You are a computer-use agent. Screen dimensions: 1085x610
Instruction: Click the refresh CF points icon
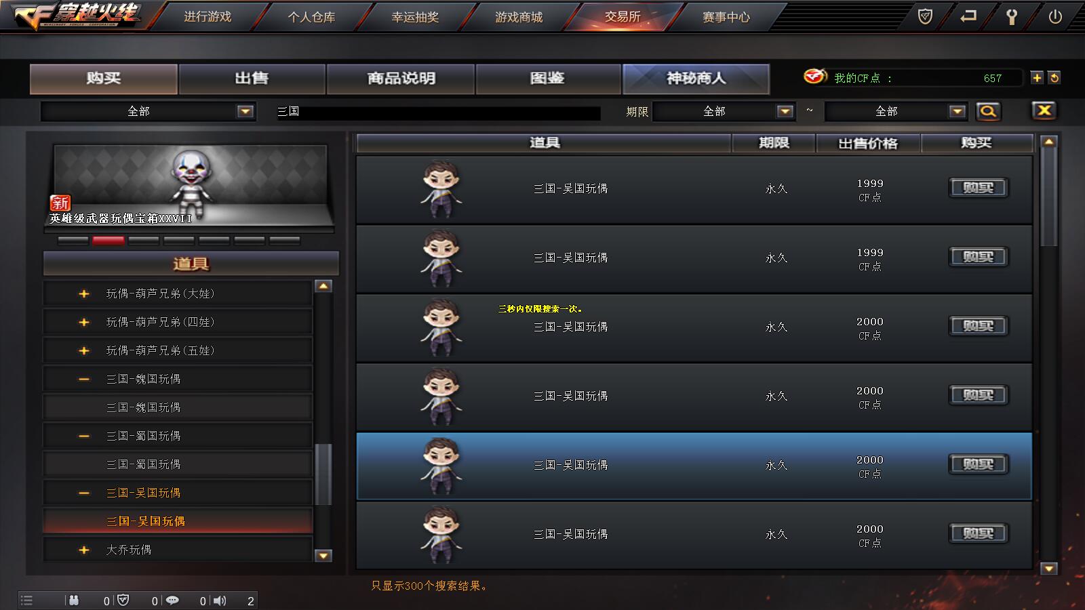pyautogui.click(x=1054, y=78)
